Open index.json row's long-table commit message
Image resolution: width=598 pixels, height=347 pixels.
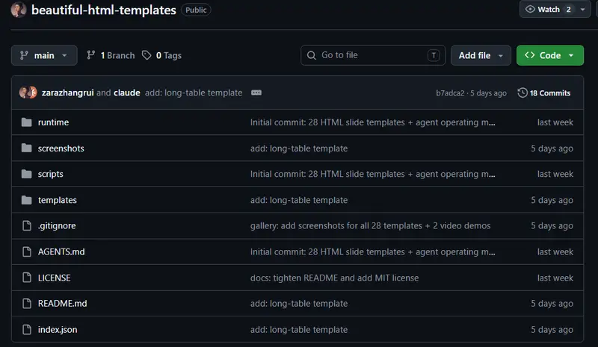pos(299,330)
